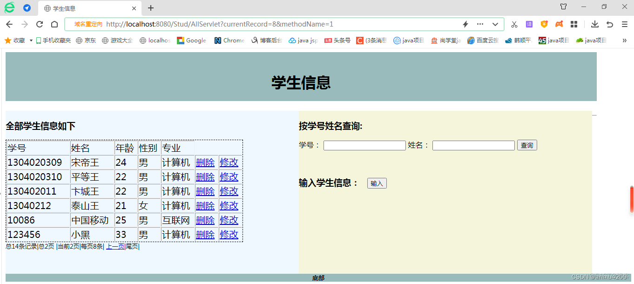Click 删除 link for student 中国移动

(x=205, y=220)
